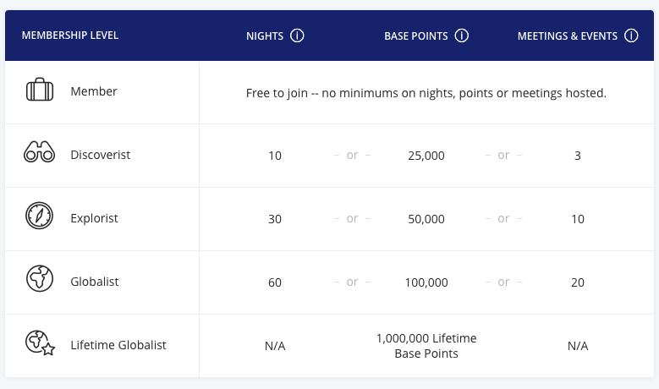
Task: Click the Globalist globe icon
Action: tap(40, 278)
